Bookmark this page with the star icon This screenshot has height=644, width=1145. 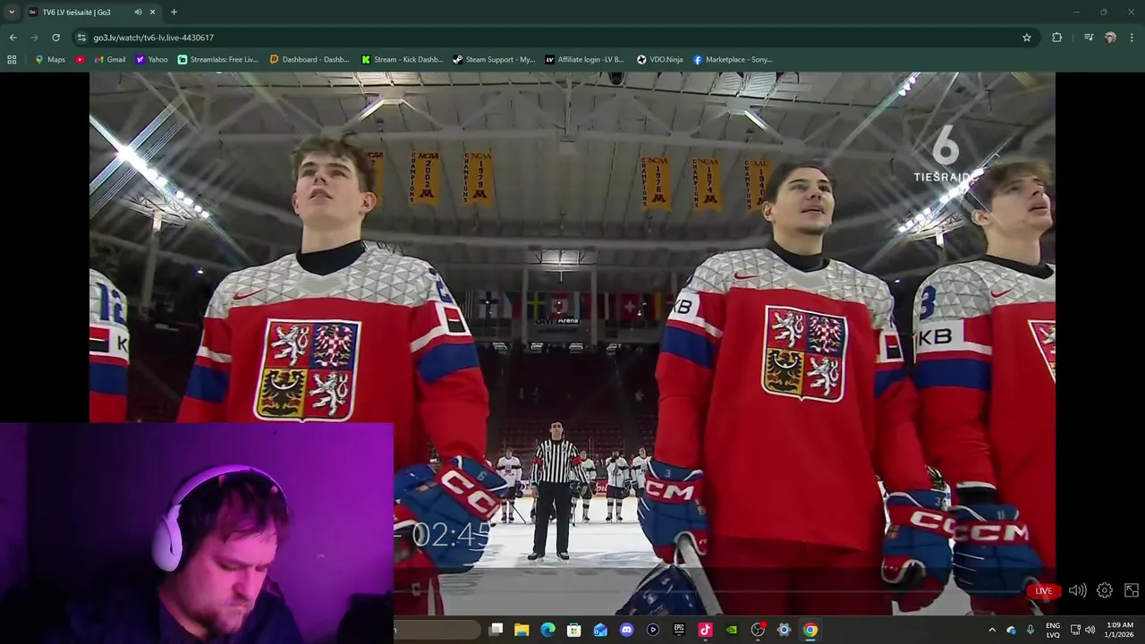click(x=1027, y=38)
